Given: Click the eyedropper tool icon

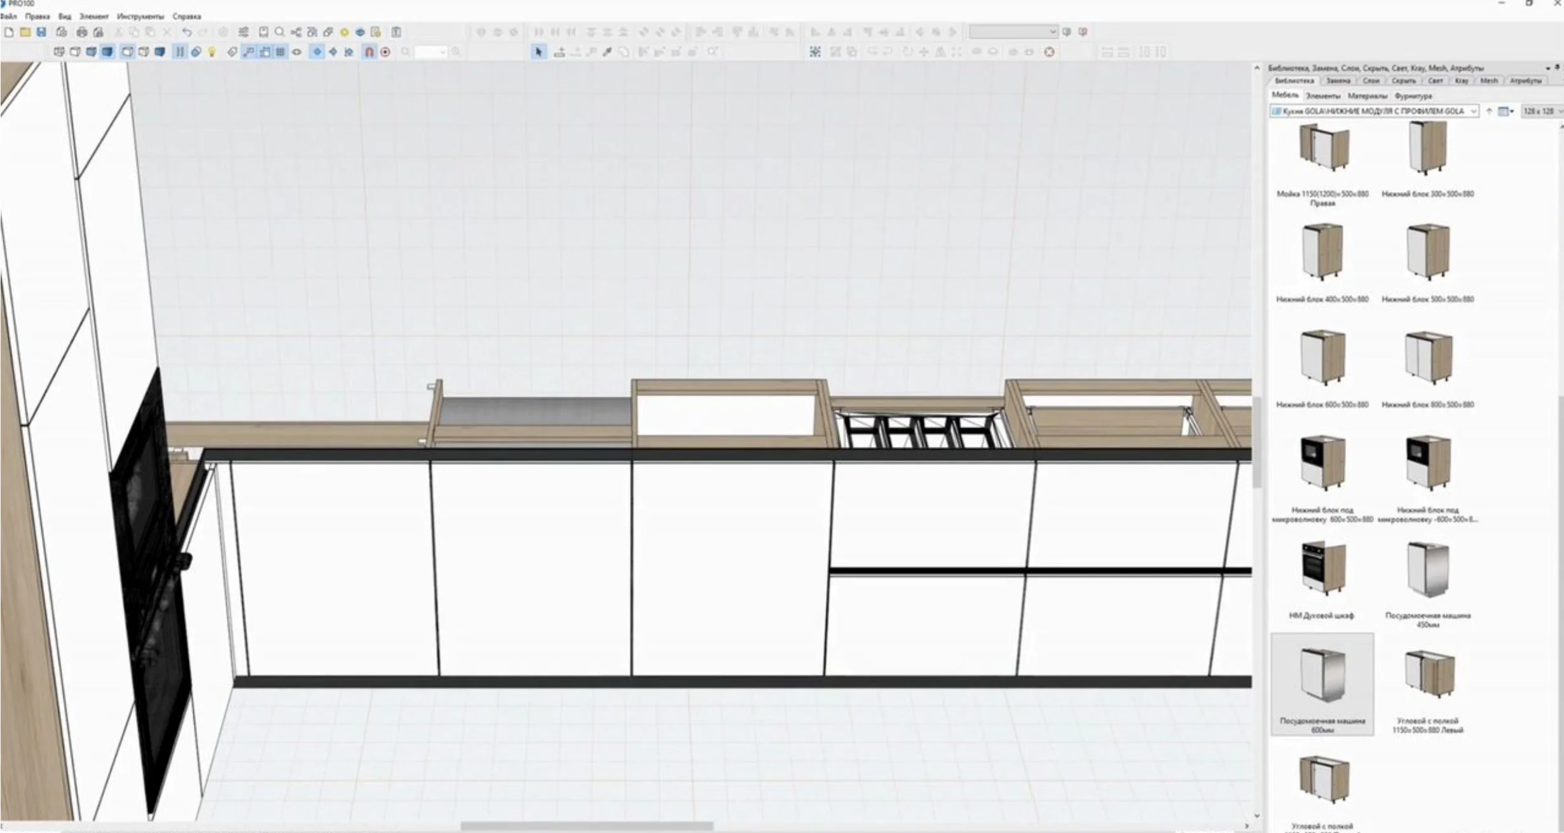Looking at the screenshot, I should [607, 52].
